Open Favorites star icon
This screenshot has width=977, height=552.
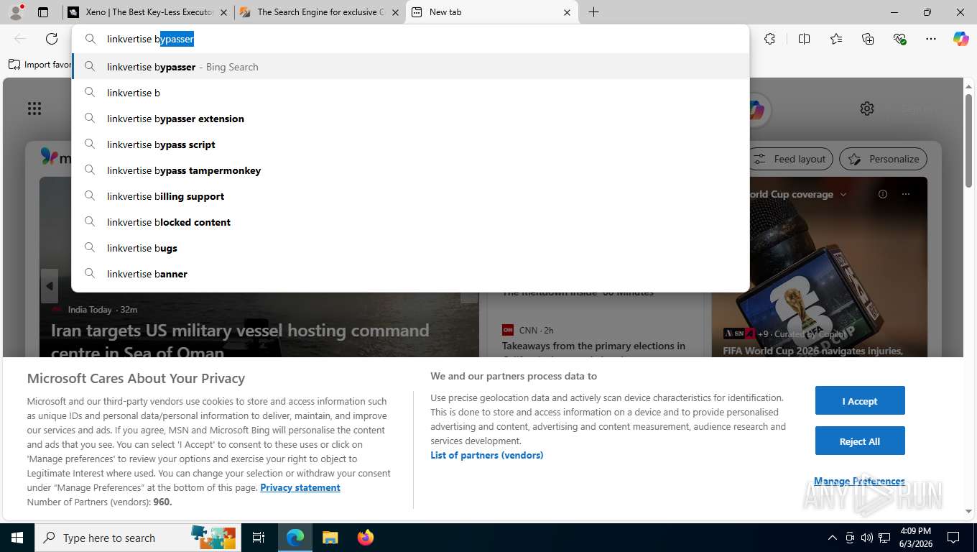click(836, 39)
